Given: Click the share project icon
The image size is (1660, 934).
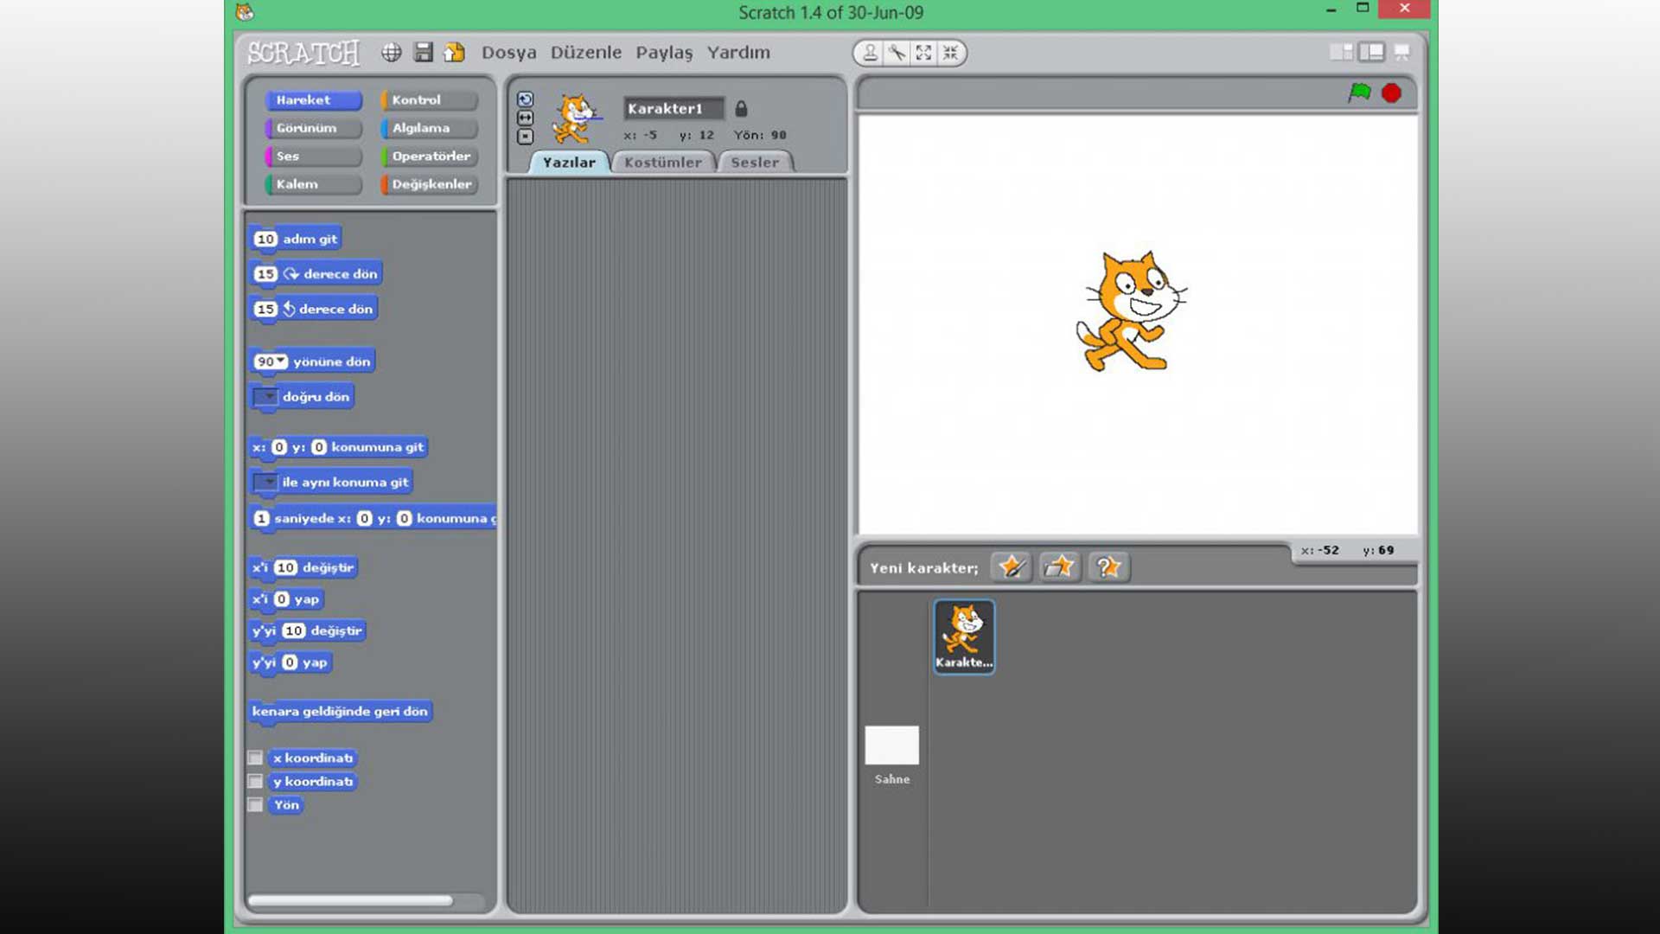Looking at the screenshot, I should coord(454,53).
